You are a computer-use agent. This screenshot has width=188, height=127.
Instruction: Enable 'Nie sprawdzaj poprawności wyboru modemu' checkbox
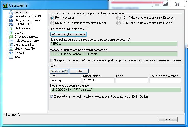tap(52, 60)
